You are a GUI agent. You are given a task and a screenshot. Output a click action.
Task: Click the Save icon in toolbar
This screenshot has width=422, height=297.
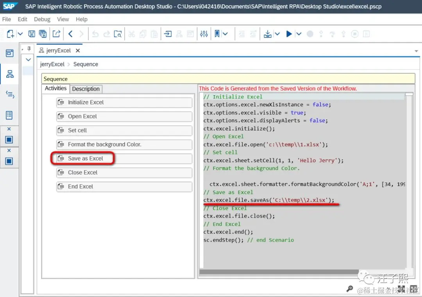coord(32,34)
